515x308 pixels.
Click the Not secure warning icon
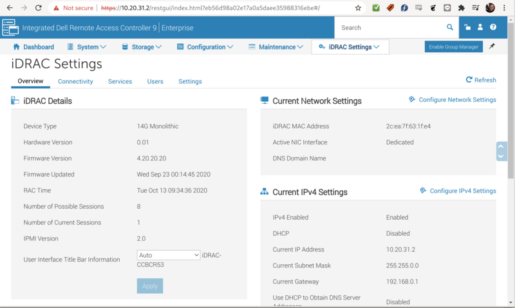[56, 8]
